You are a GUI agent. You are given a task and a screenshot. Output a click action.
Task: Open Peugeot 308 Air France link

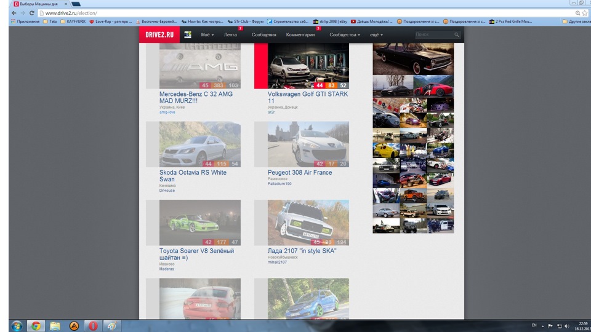(x=300, y=172)
